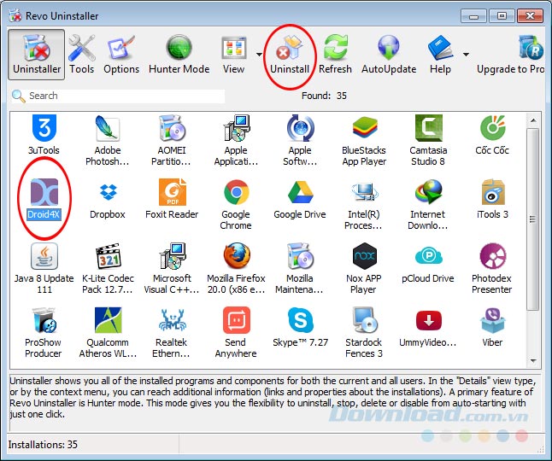Open the Tools section
The image size is (552, 461).
point(82,54)
